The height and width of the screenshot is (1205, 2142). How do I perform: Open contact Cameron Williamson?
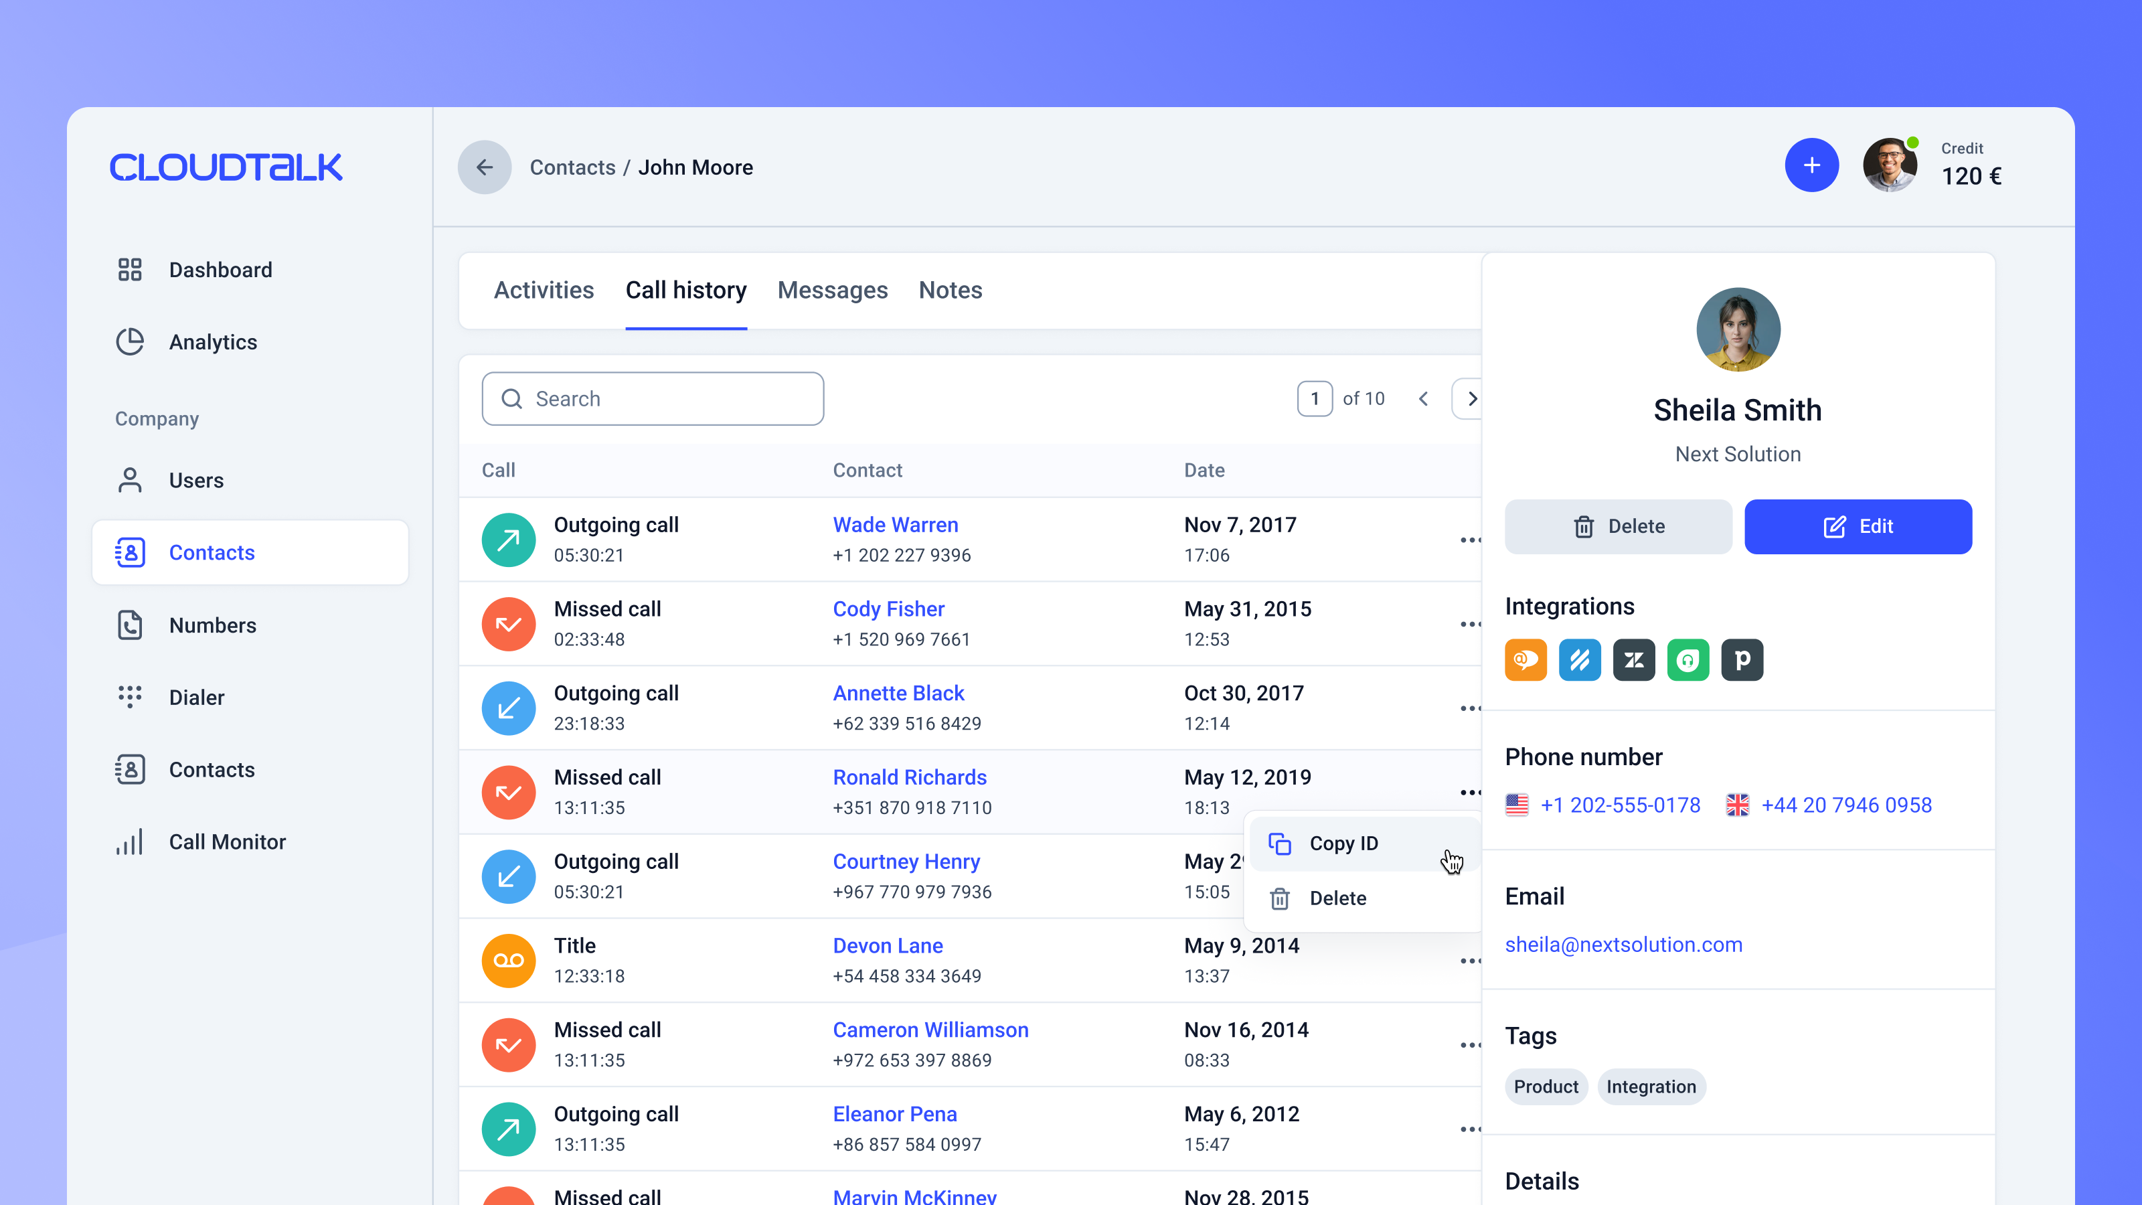click(930, 1030)
